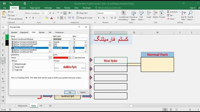Click the zoom slider handle in status bar

(190, 110)
